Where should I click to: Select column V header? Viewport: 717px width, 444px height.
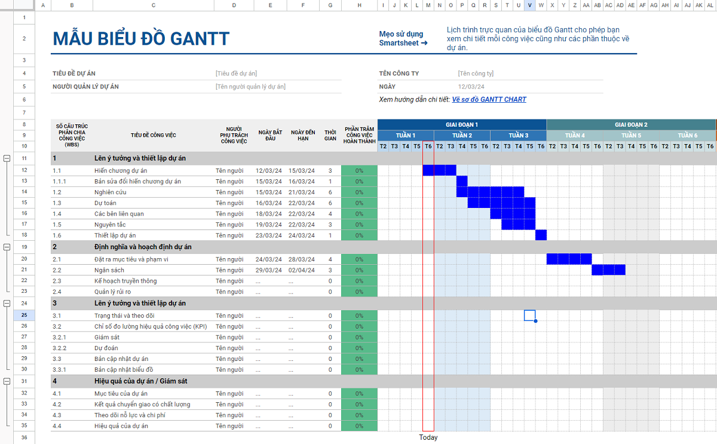tap(529, 5)
